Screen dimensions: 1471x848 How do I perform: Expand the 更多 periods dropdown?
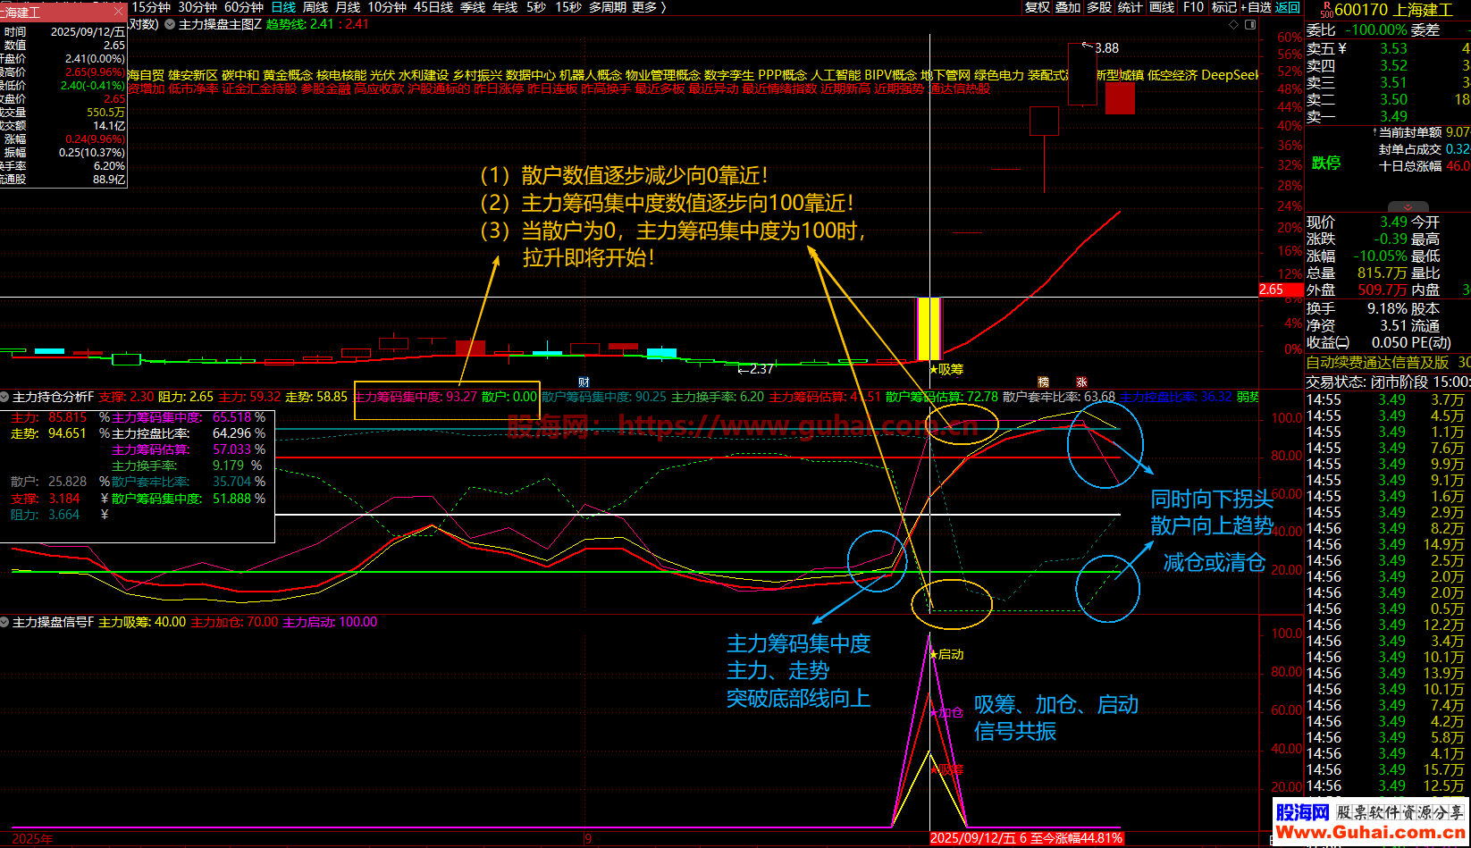[x=650, y=7]
